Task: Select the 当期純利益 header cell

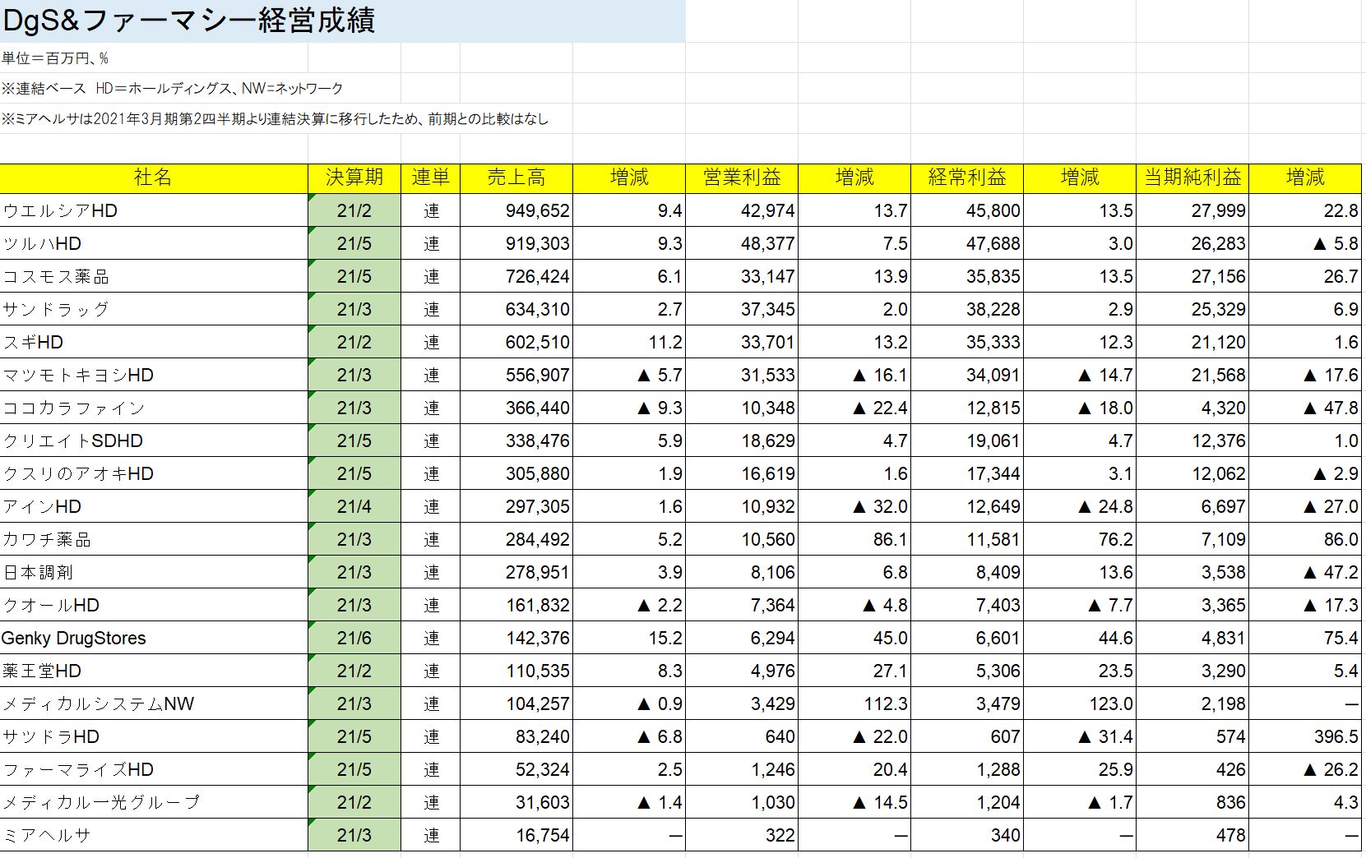Action: (1192, 178)
